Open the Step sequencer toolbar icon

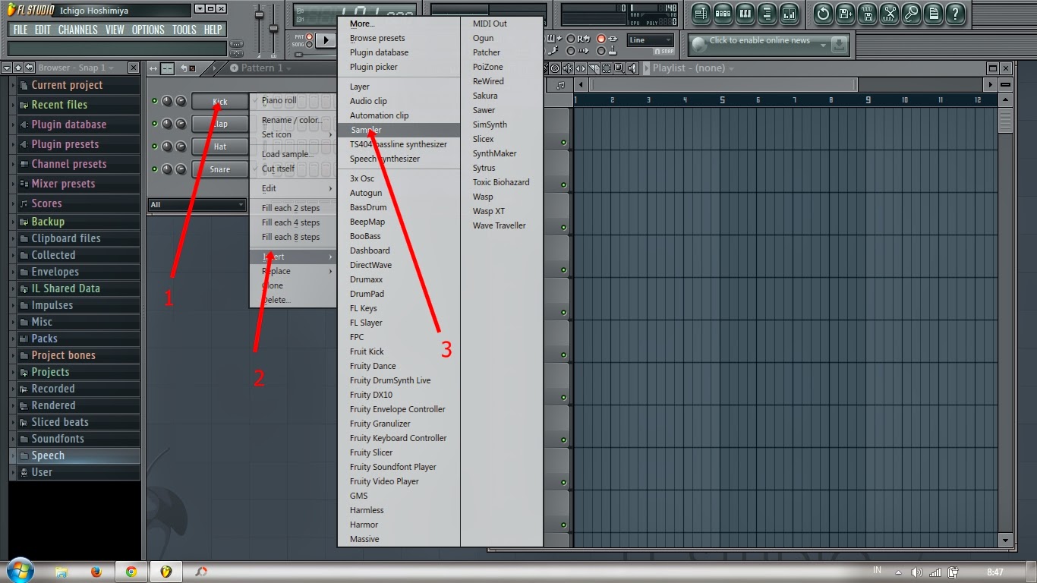(x=723, y=14)
